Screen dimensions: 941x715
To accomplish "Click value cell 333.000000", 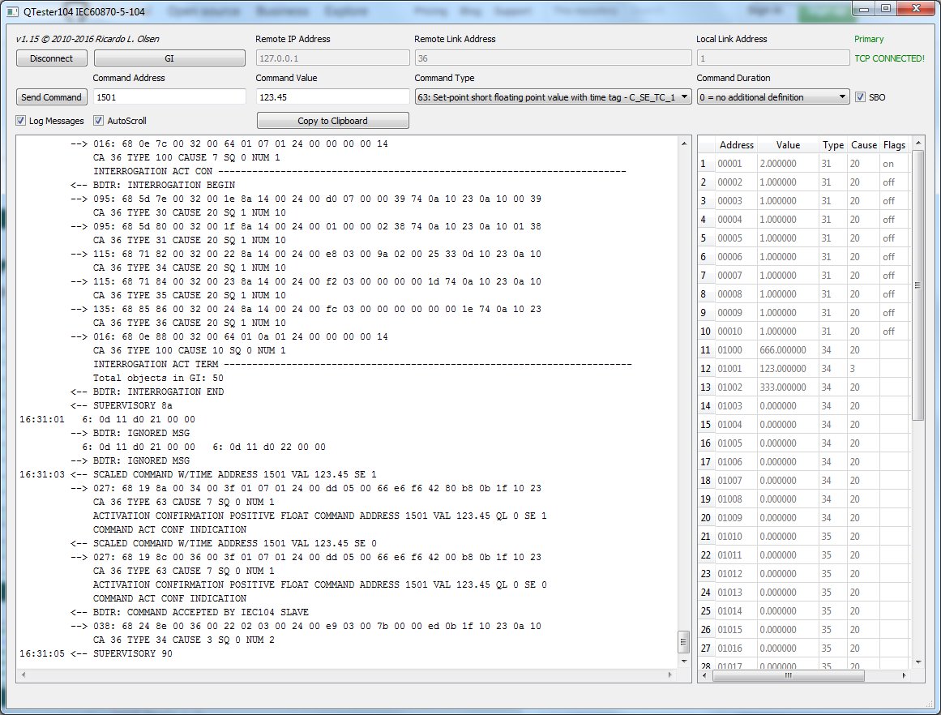I will click(x=787, y=387).
